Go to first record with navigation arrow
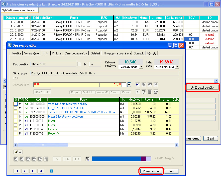221x176 pixels. tap(17, 171)
